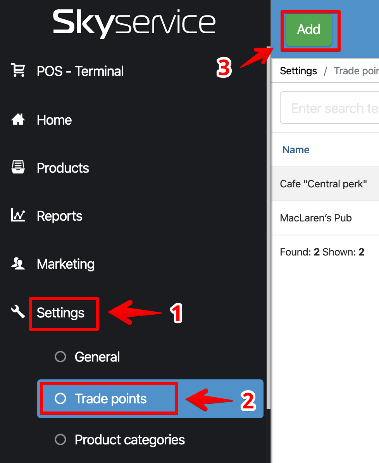Select the Trade points radio circle
This screenshot has height=463, width=379.
coord(60,399)
